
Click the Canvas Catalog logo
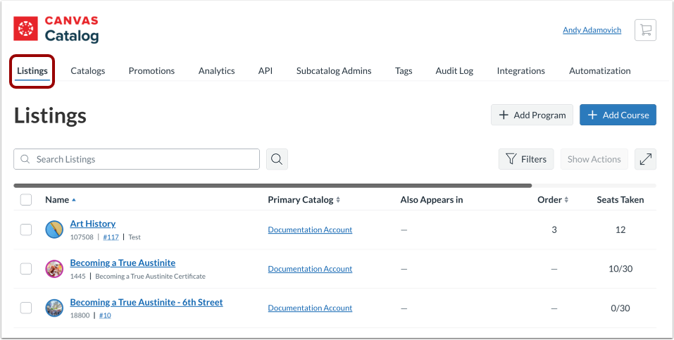pyautogui.click(x=56, y=30)
